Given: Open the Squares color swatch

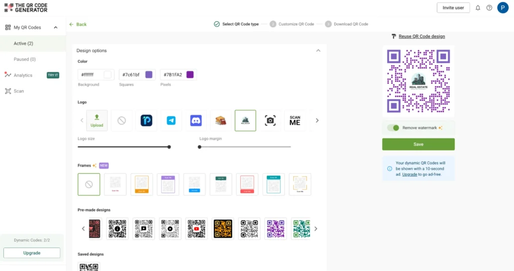Looking at the screenshot, I should click(149, 75).
